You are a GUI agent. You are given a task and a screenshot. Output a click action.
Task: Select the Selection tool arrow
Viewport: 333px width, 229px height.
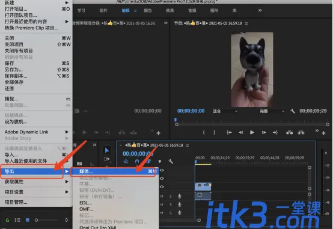(107, 151)
